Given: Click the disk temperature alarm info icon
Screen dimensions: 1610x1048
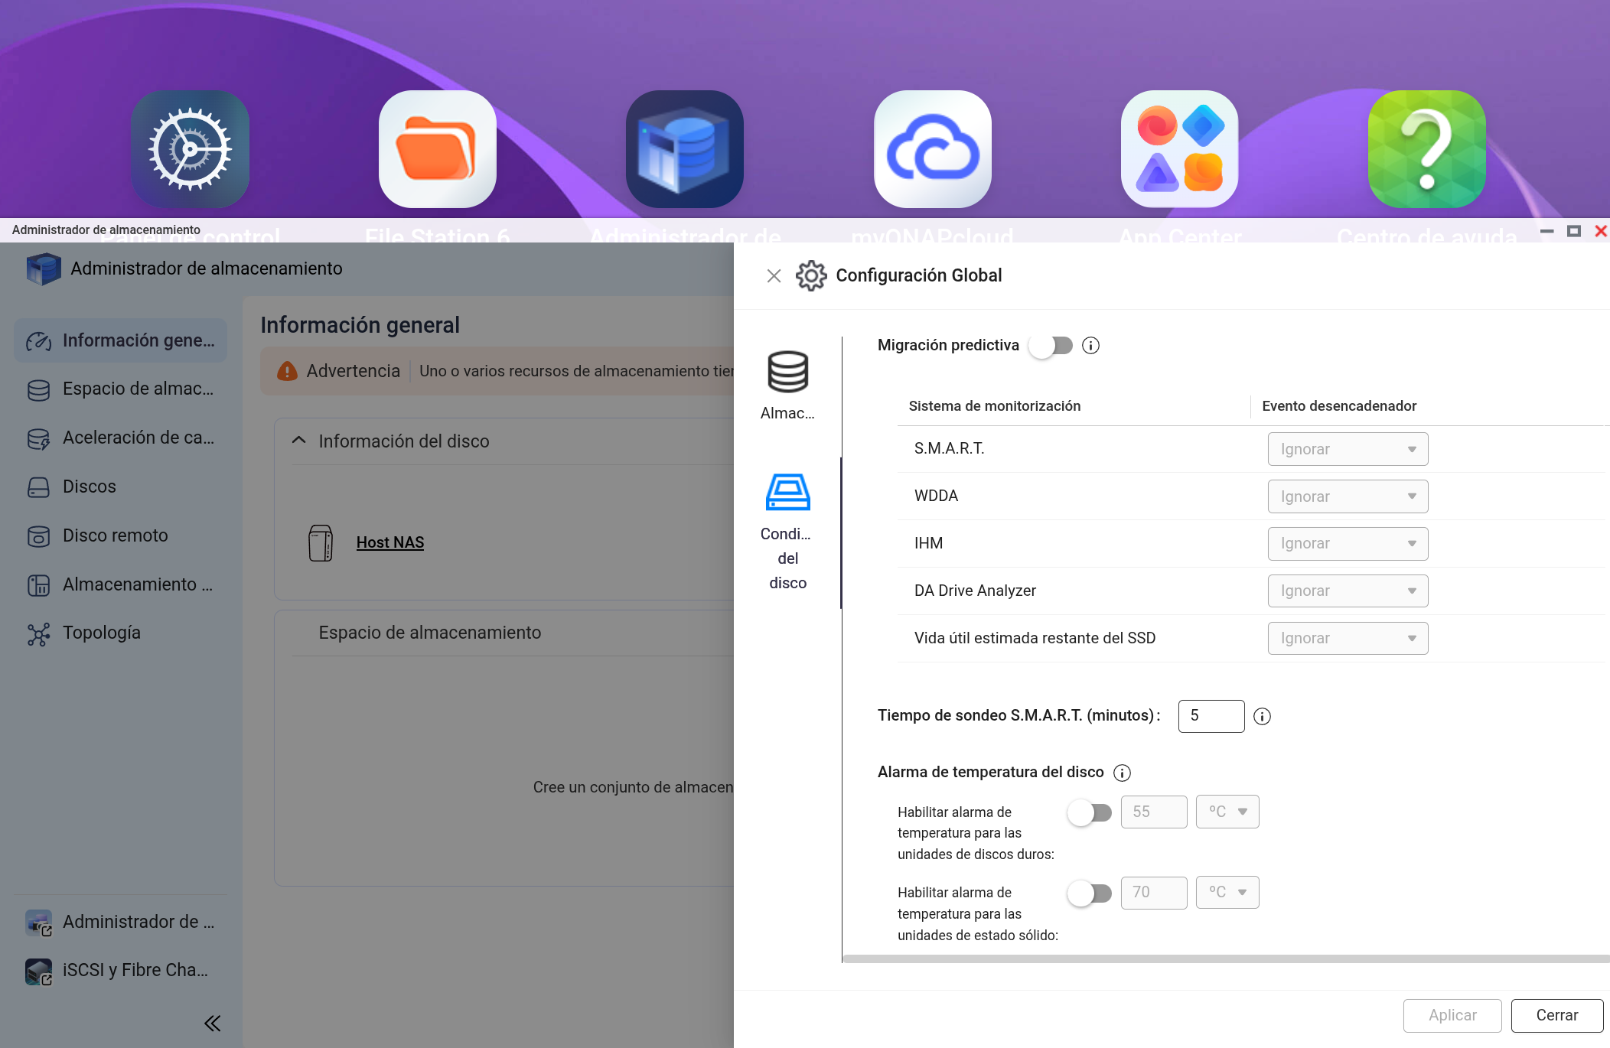Looking at the screenshot, I should [1122, 773].
